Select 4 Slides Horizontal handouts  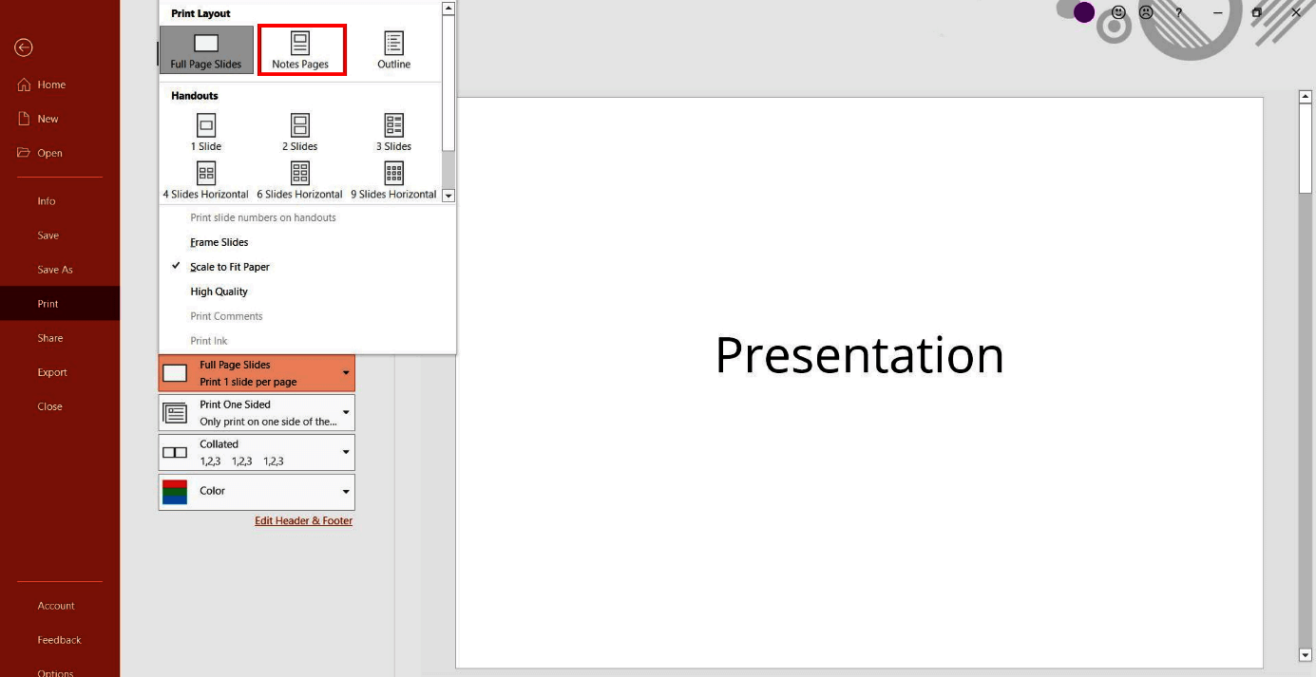tap(205, 177)
